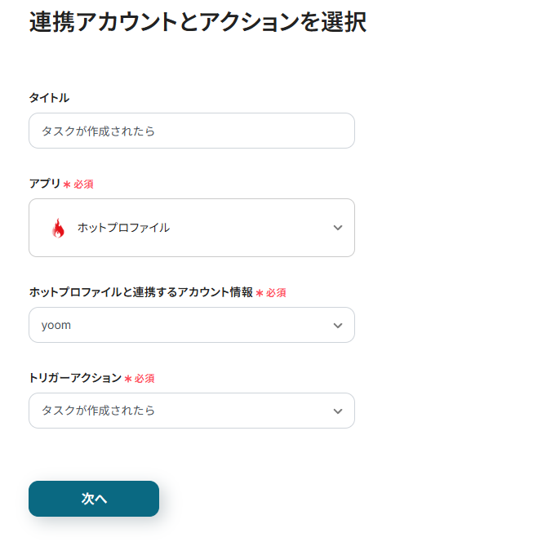Viewport: 542px width, 542px height.
Task: Open the yoom account dropdown arrow
Action: point(338,326)
